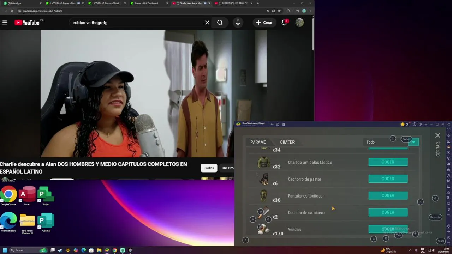452x254 pixels.
Task: Open Google Chrome desktop shortcut
Action: coord(8,196)
